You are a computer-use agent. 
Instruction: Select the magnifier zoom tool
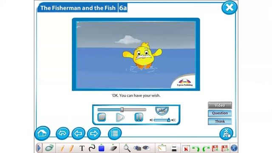pos(127,148)
